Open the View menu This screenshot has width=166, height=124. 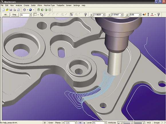[x=12, y=5]
